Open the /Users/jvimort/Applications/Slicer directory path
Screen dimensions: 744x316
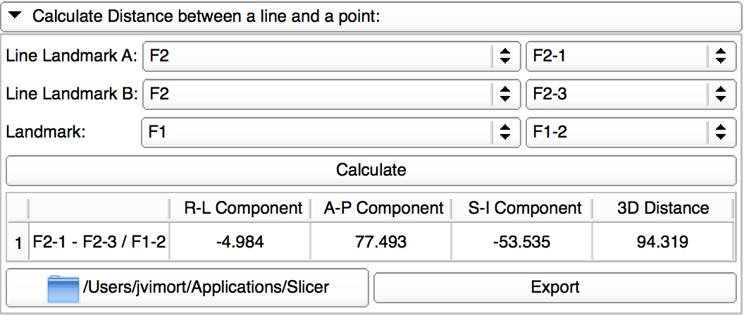click(206, 287)
